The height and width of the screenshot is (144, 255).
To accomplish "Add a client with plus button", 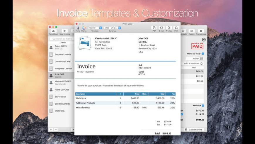I will pyautogui.click(x=51, y=130).
